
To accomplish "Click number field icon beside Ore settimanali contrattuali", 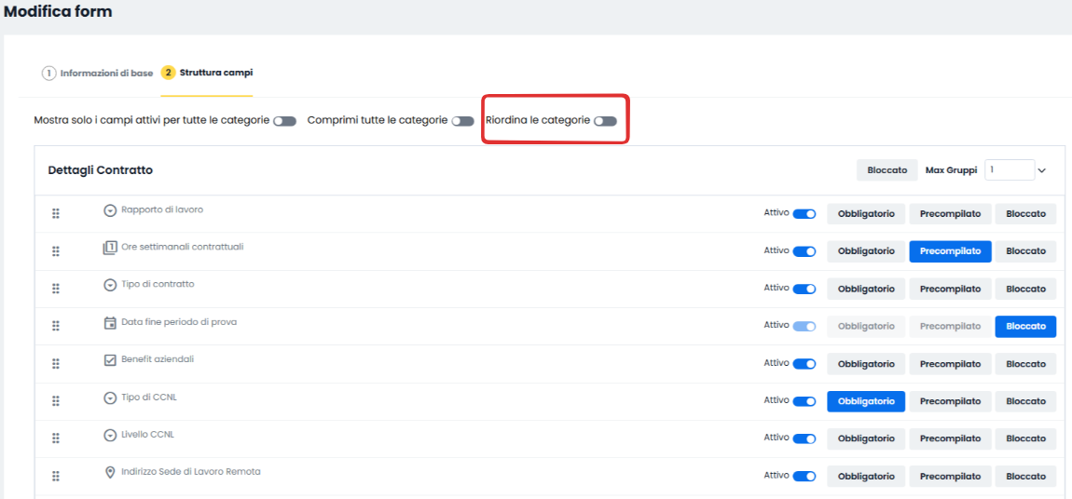I will click(109, 248).
